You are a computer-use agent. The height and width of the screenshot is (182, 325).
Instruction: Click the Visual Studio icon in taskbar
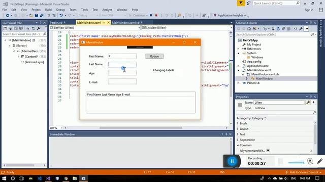[x=48, y=178]
